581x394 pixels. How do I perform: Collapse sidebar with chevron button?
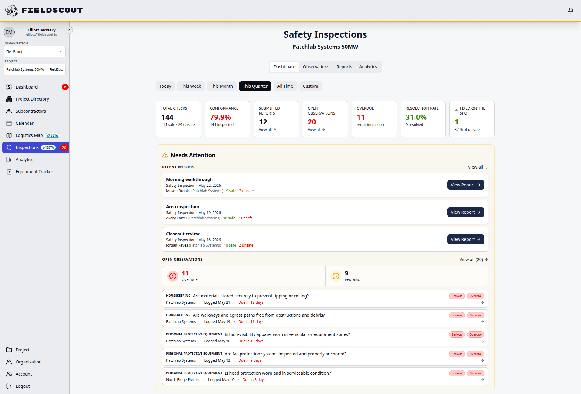click(x=69, y=30)
